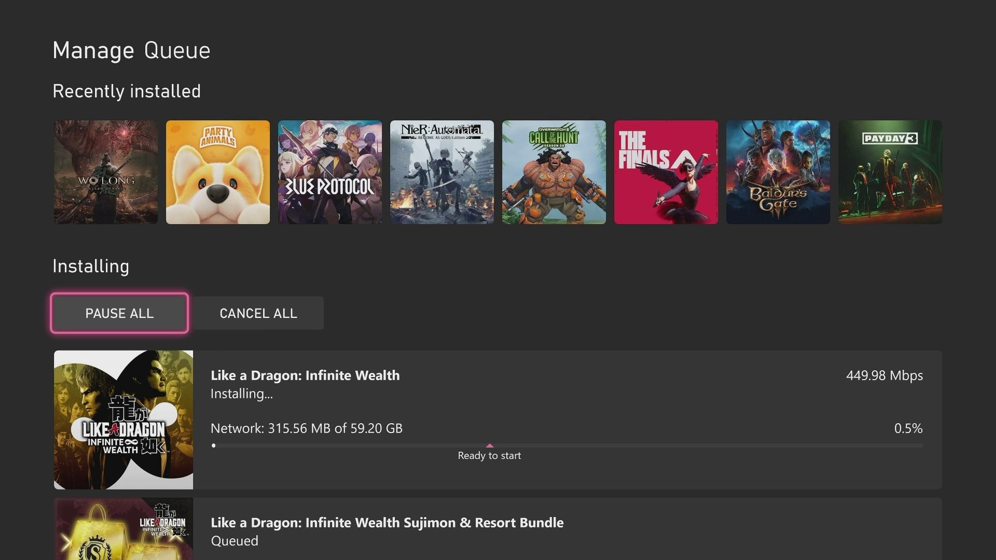This screenshot has width=996, height=560.
Task: Select the Like a Dragon: Infinite Wealth title
Action: [x=305, y=375]
